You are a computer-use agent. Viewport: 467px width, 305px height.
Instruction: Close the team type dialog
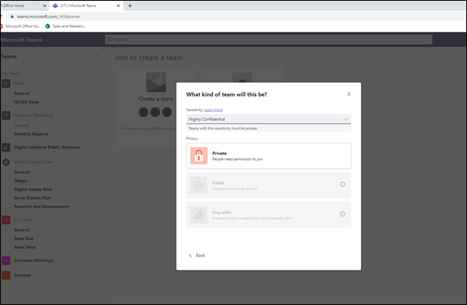(x=349, y=94)
